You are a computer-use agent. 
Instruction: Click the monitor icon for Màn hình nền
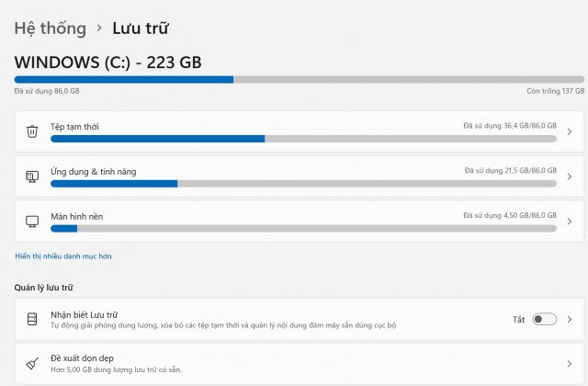click(x=32, y=221)
